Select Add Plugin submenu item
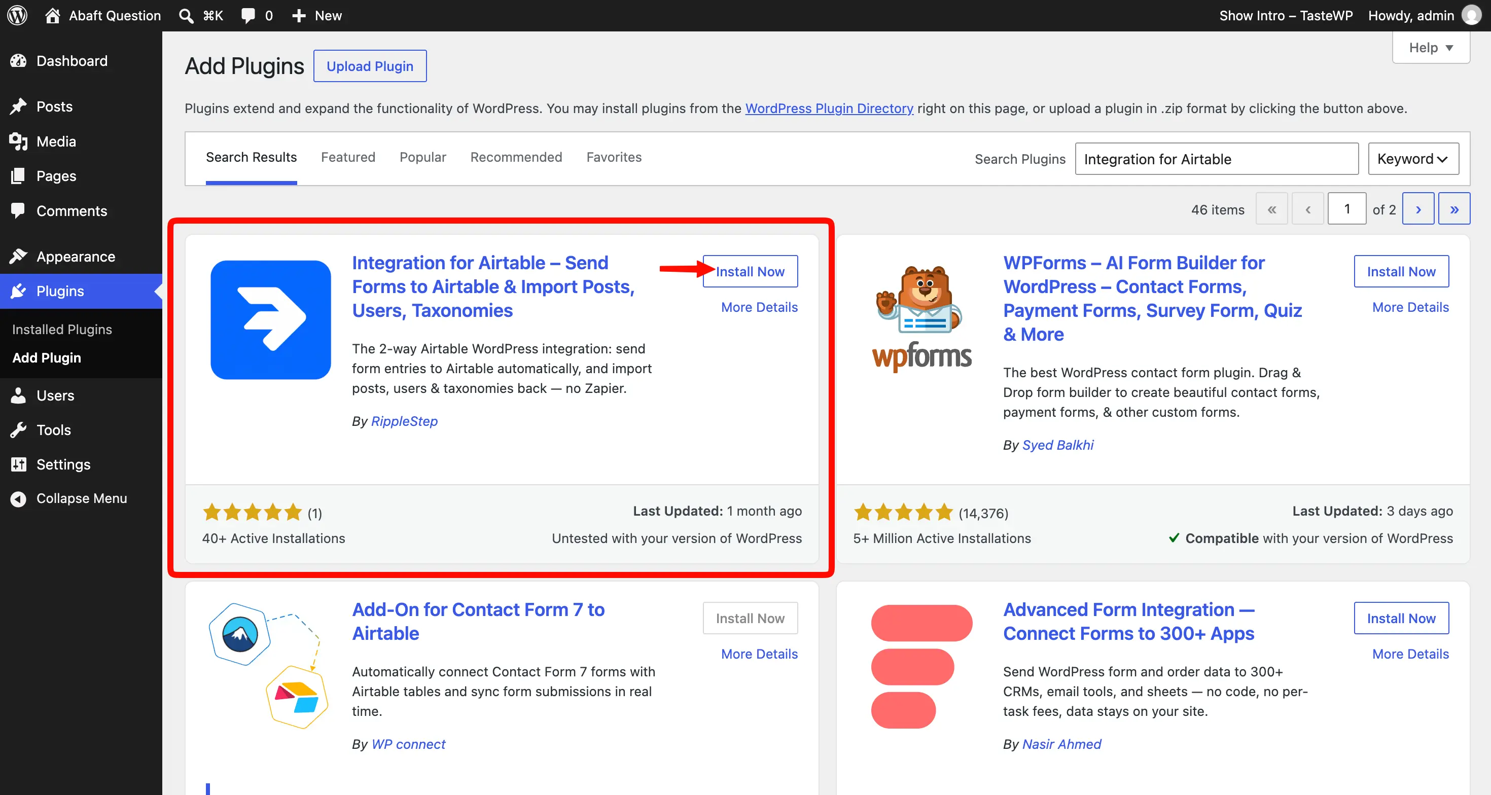Screen dimensions: 1491x795 click(46, 357)
